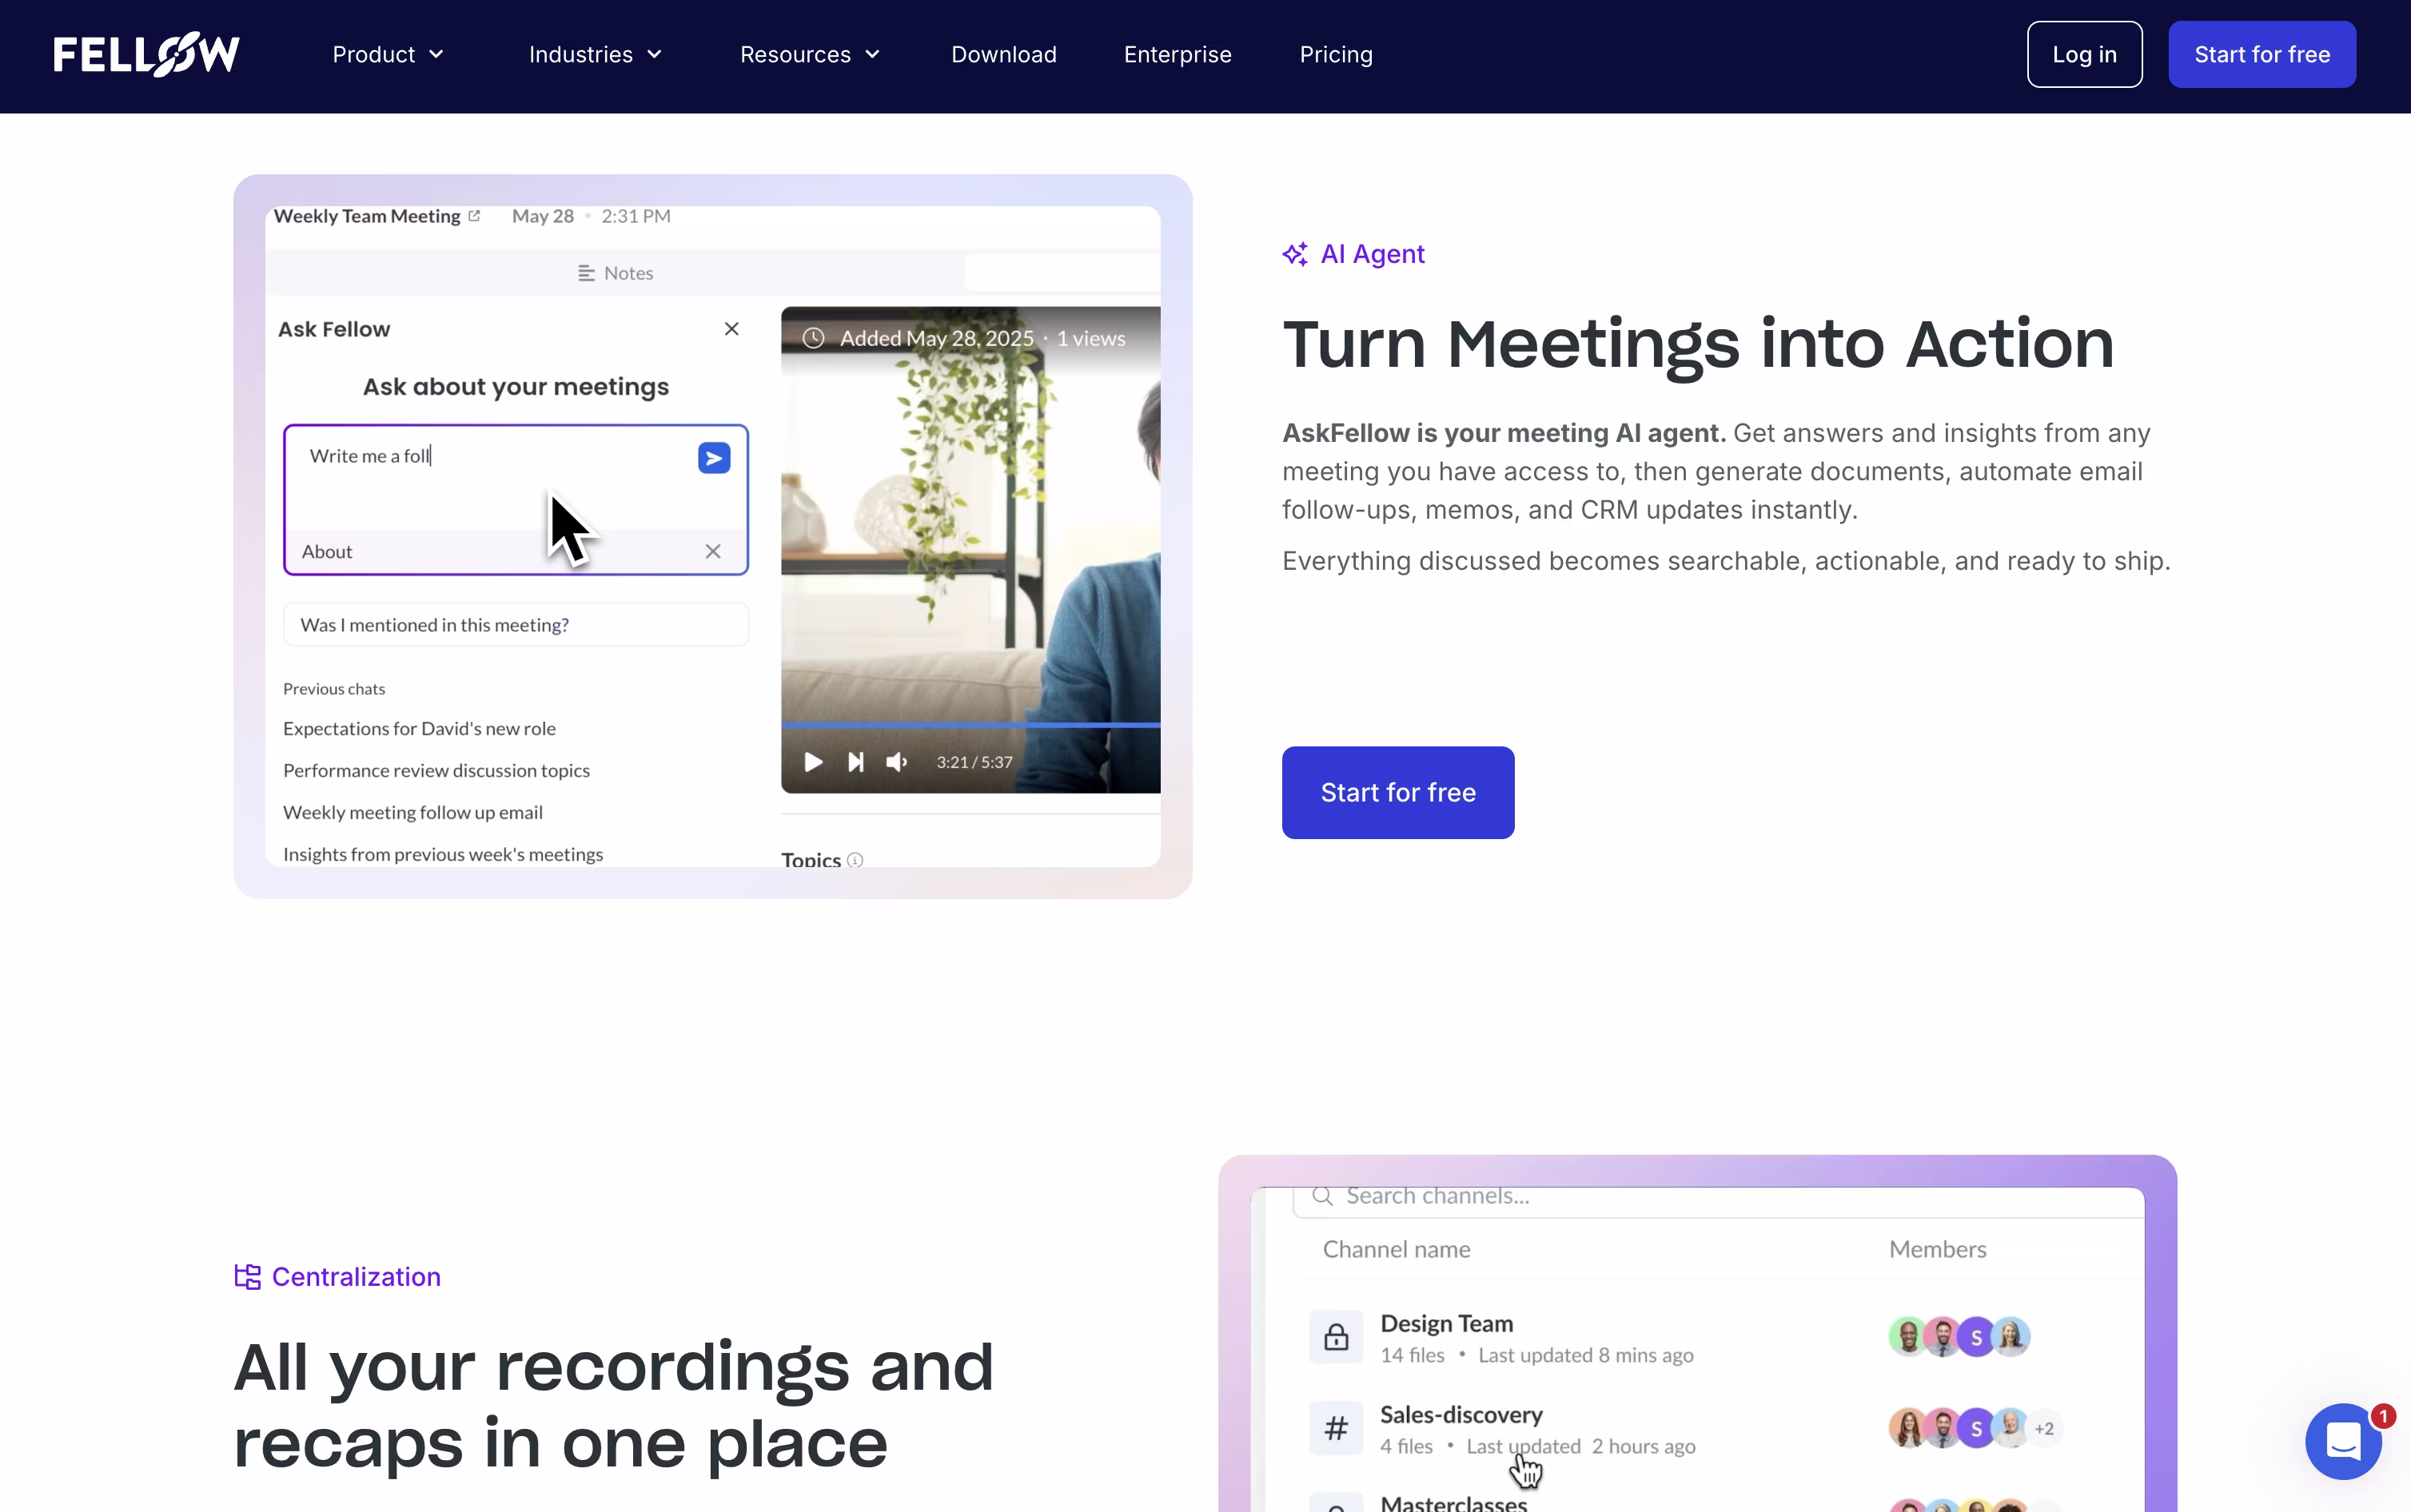Expand the Resources dropdown menu

point(810,55)
